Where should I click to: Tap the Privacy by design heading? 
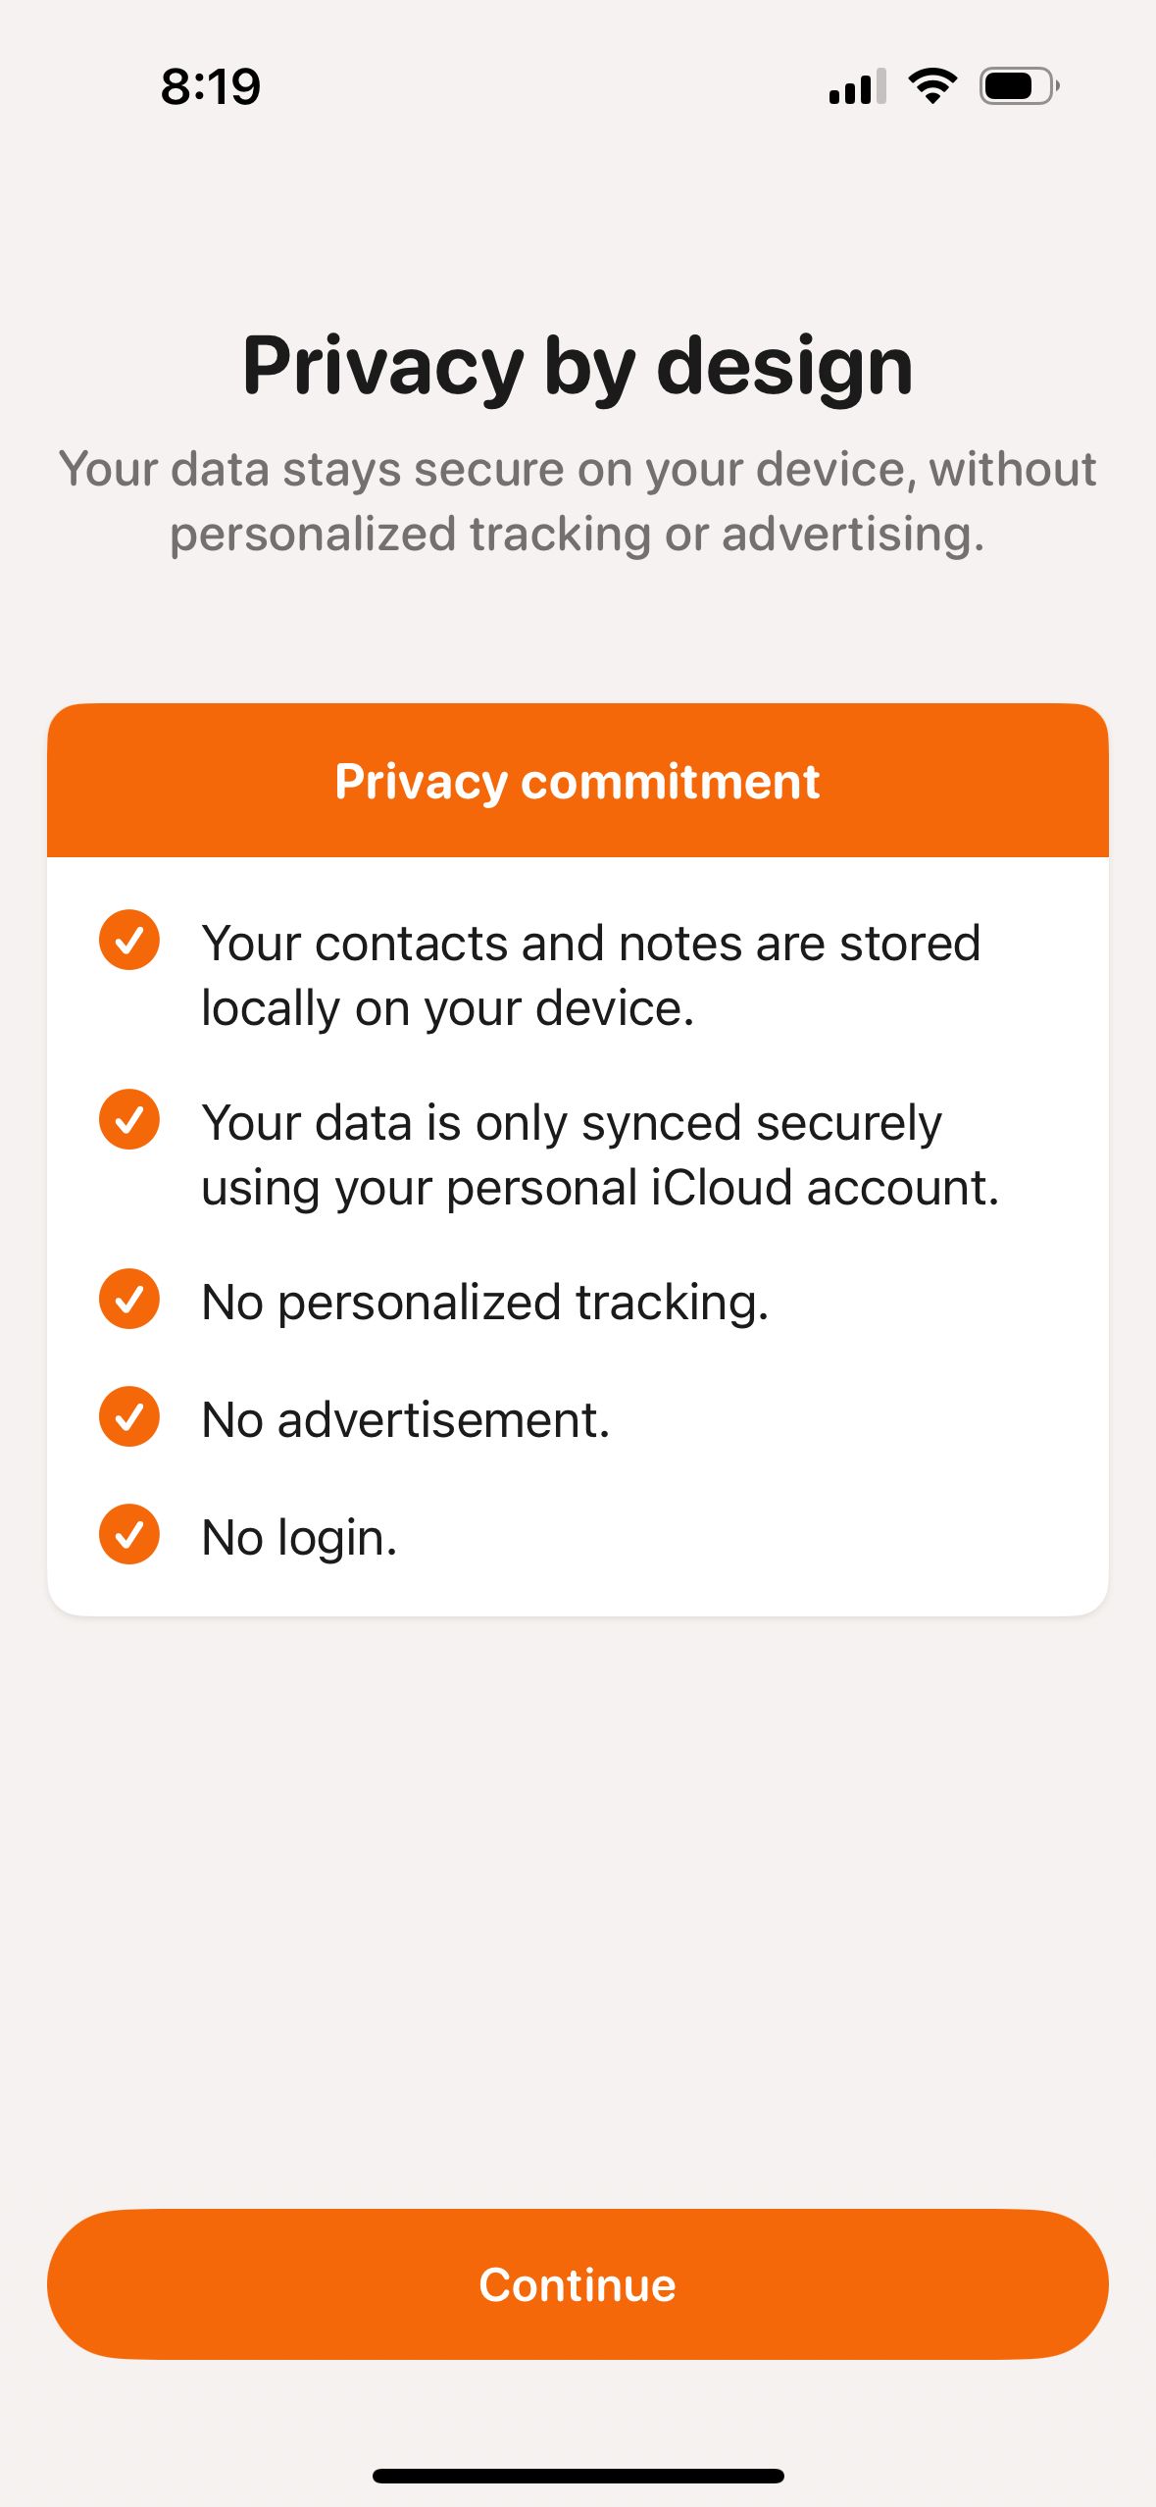[x=578, y=366]
